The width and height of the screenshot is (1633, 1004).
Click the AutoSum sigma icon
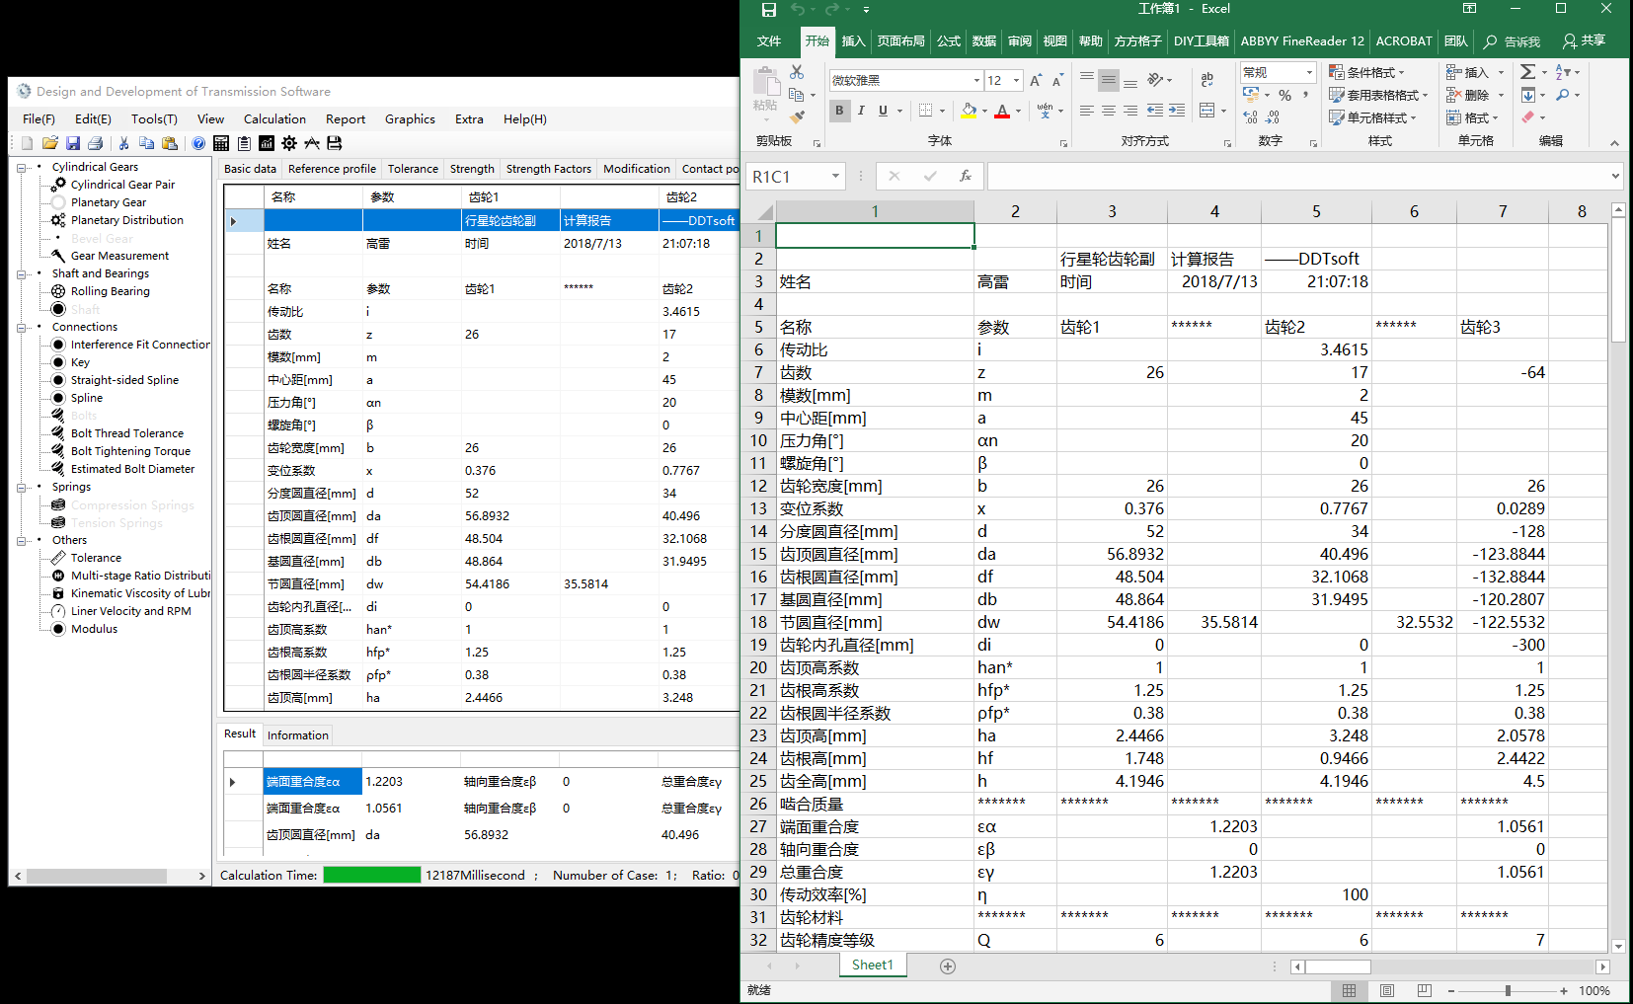tap(1527, 72)
